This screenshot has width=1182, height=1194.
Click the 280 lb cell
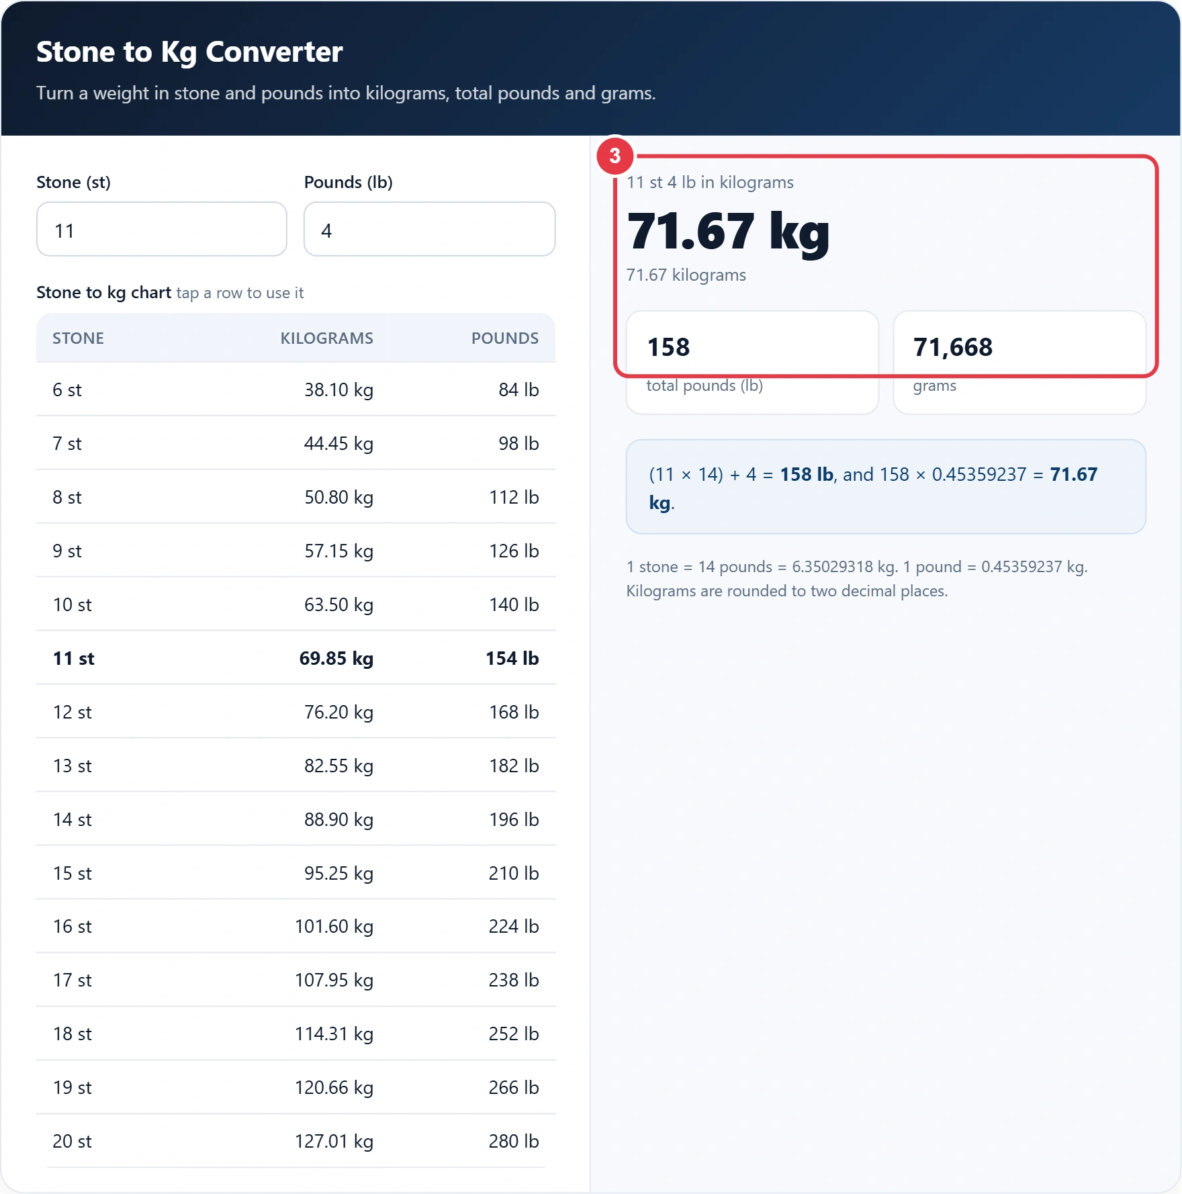pyautogui.click(x=514, y=1141)
